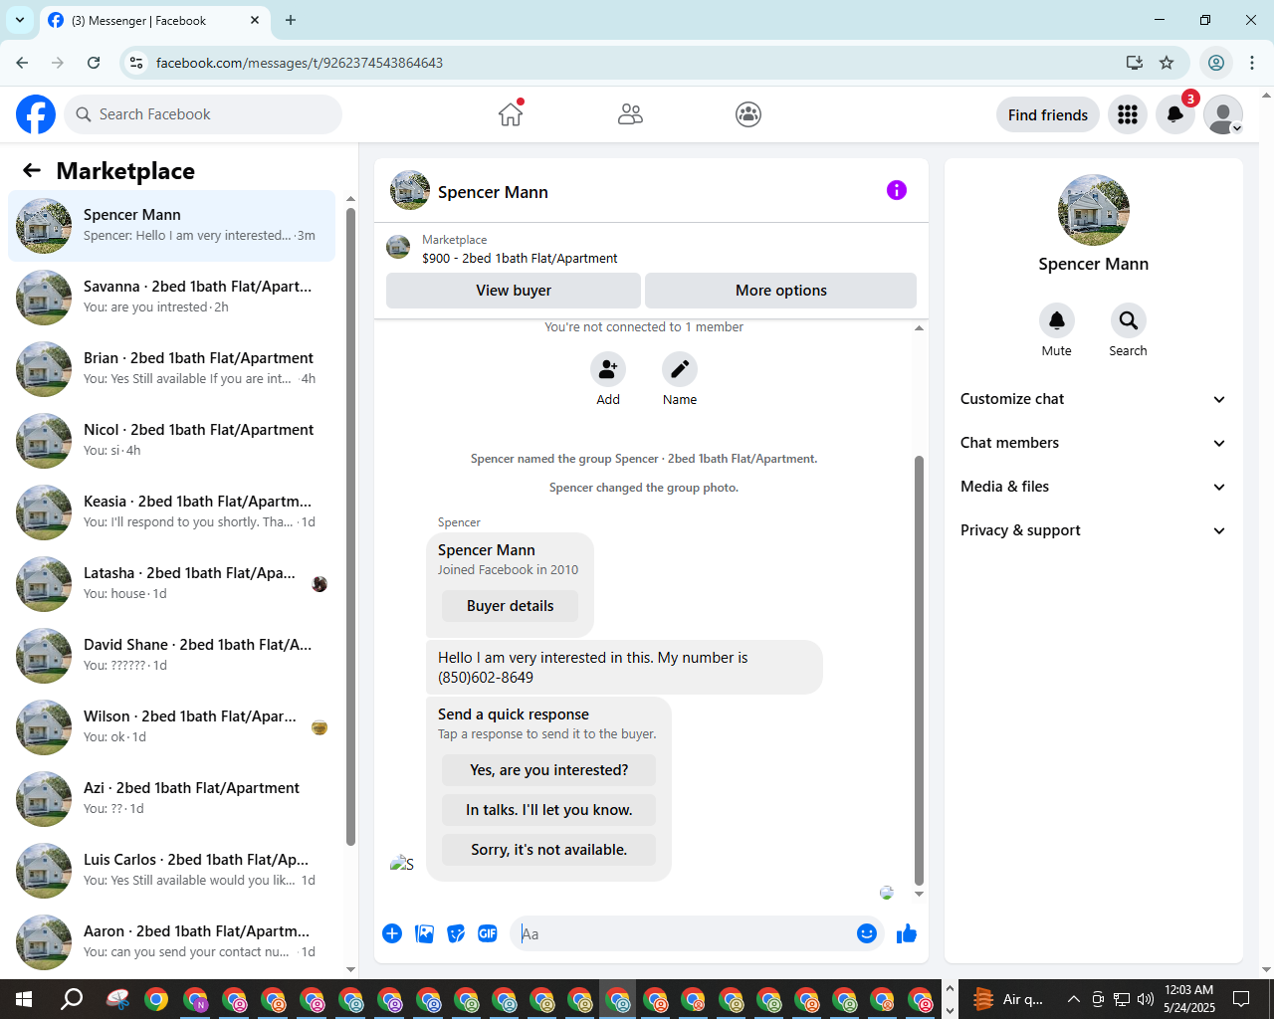Viewport: 1274px width, 1019px height.
Task: Open the Spencer Mann conversation in list
Action: click(x=171, y=226)
